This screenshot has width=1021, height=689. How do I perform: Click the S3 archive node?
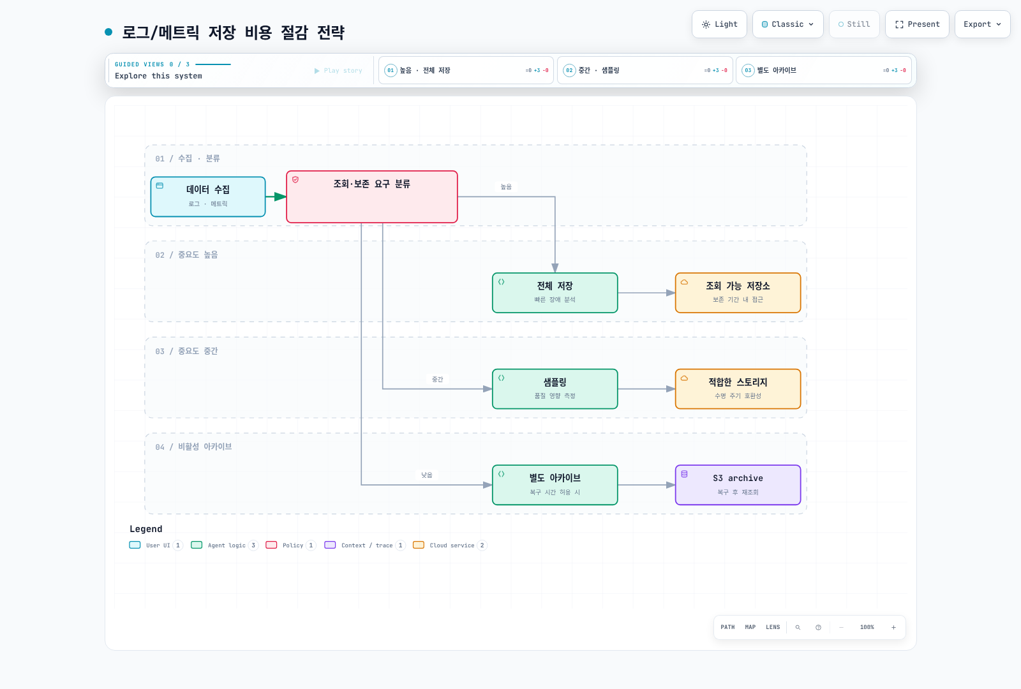point(738,485)
